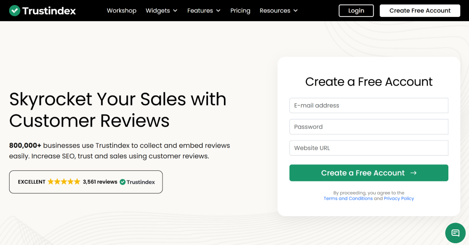Expand the Resources dropdown menu
This screenshot has width=469, height=245.
(278, 11)
